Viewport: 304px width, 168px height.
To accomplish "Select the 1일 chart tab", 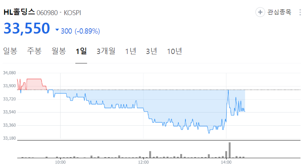I will (81, 51).
